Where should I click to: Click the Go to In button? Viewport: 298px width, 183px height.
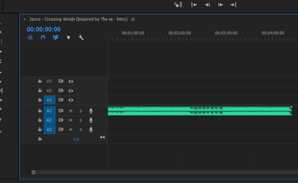(194, 4)
